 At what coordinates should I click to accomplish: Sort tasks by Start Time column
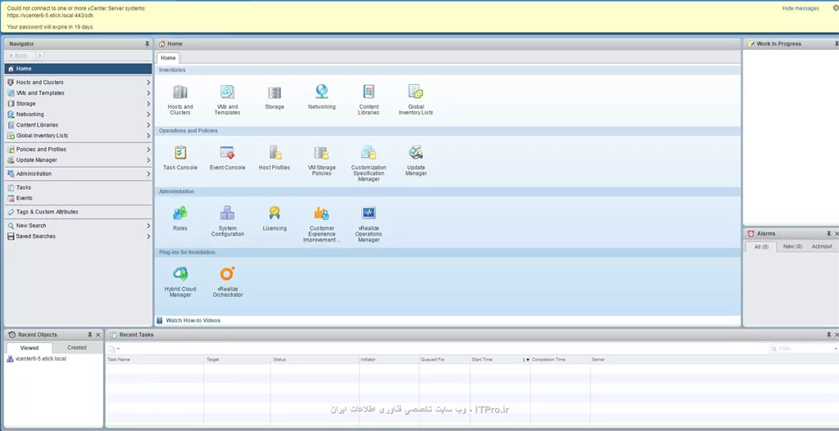(500, 360)
